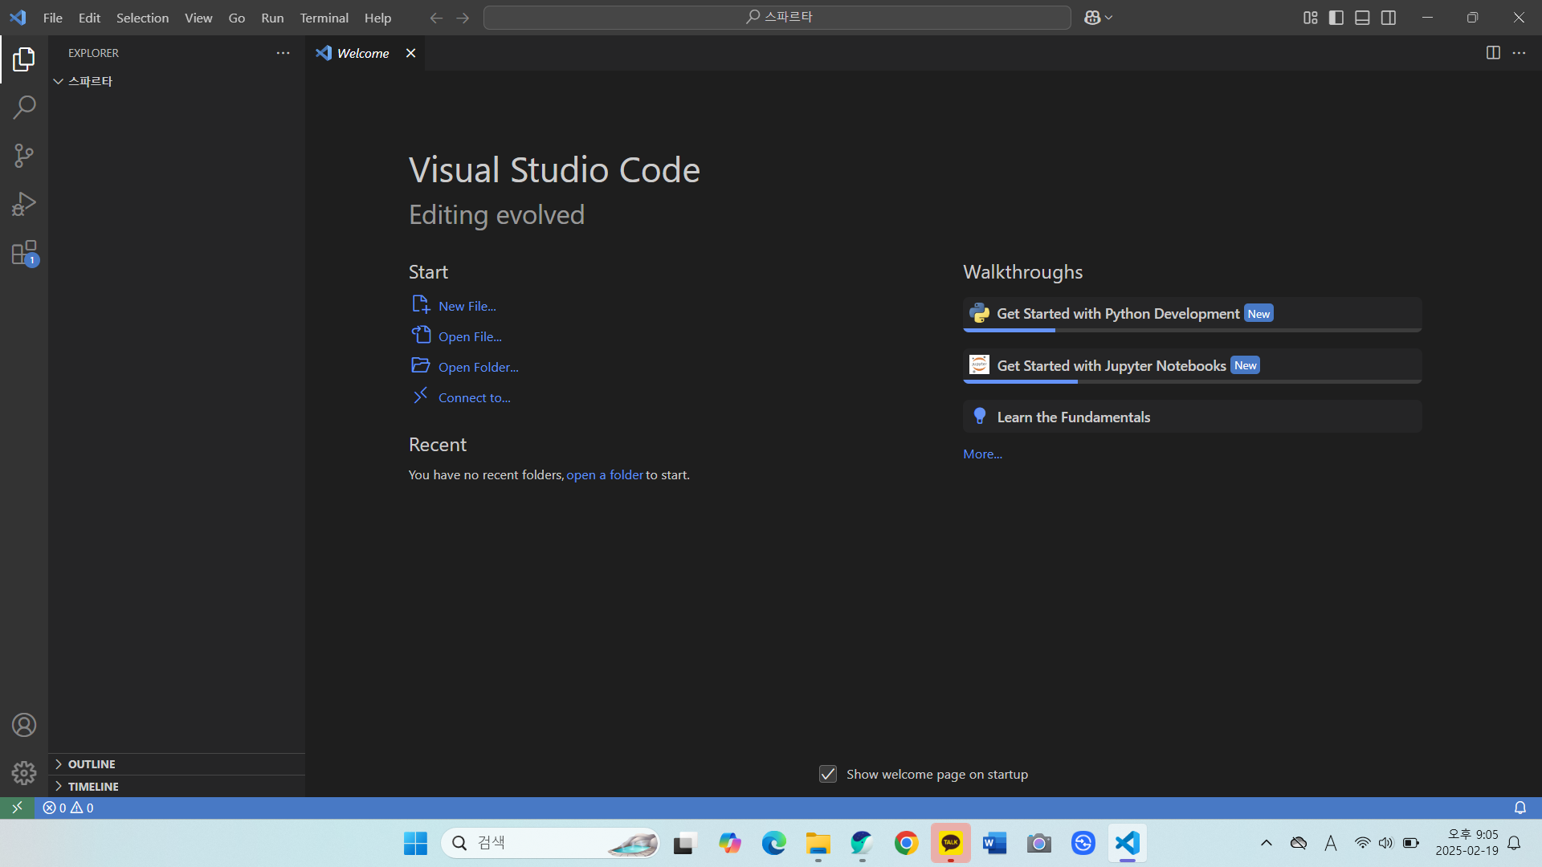The width and height of the screenshot is (1542, 867).
Task: Toggle the bottom Panel visibility
Action: 1362,18
